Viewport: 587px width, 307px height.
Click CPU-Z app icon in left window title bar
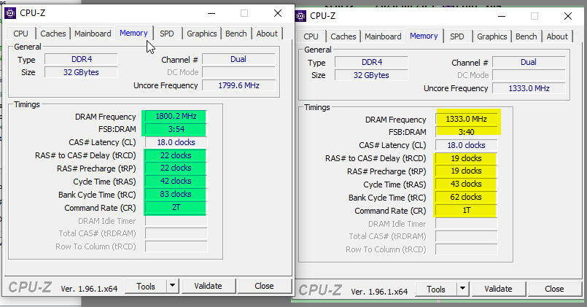tap(10, 13)
